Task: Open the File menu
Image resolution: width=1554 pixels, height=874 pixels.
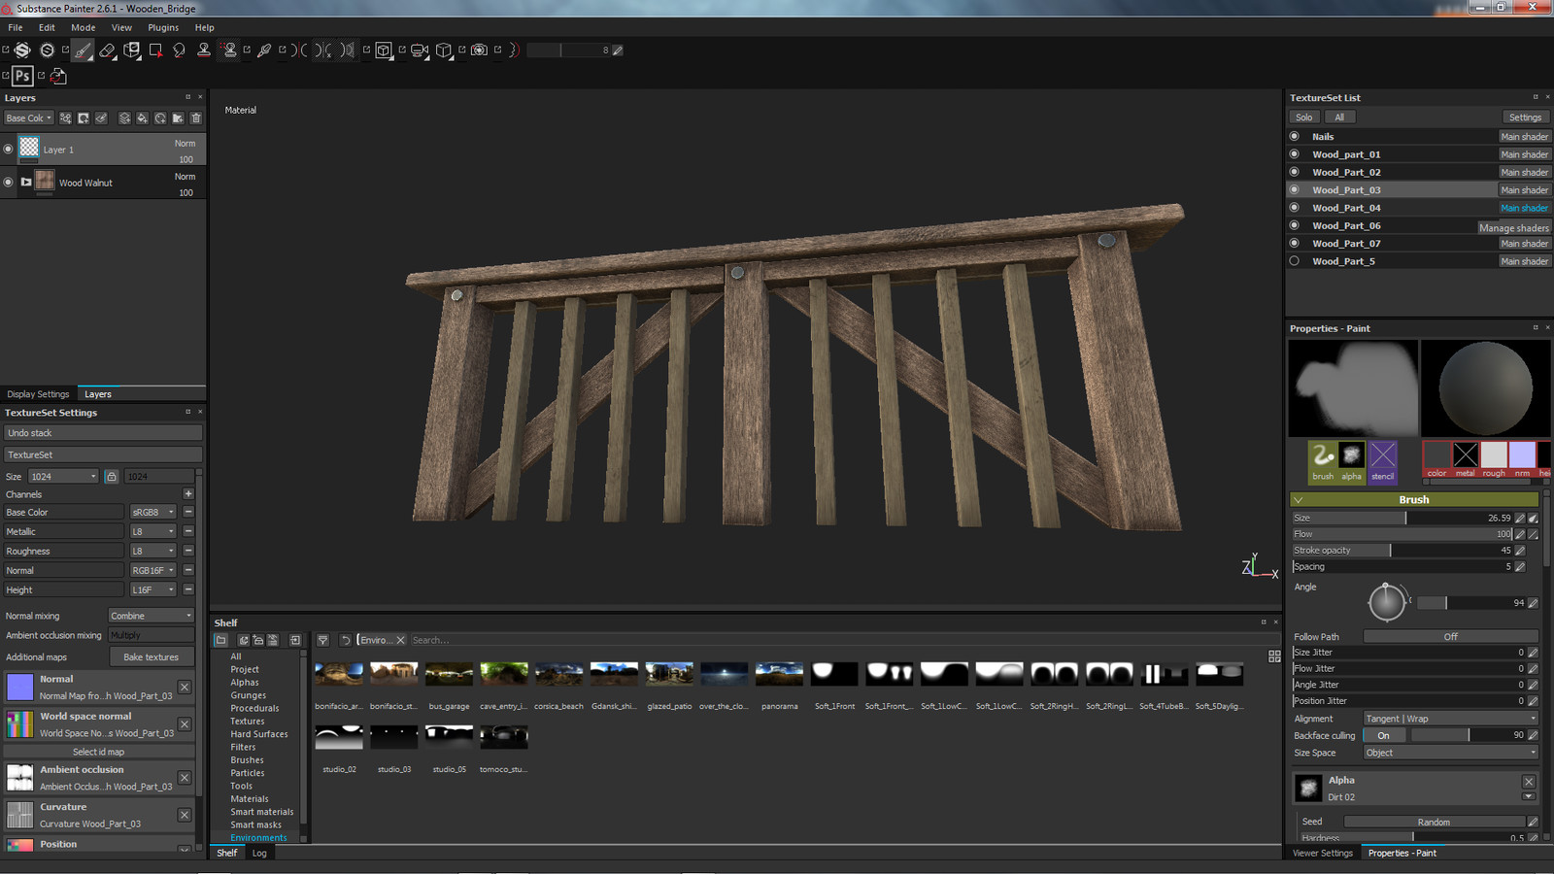Action: (16, 27)
